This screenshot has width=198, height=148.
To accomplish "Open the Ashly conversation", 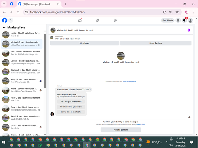I will (22, 81).
